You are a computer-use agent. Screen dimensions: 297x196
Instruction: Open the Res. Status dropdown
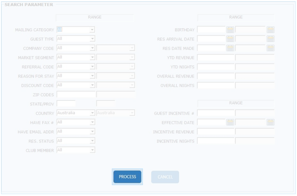pos(92,141)
